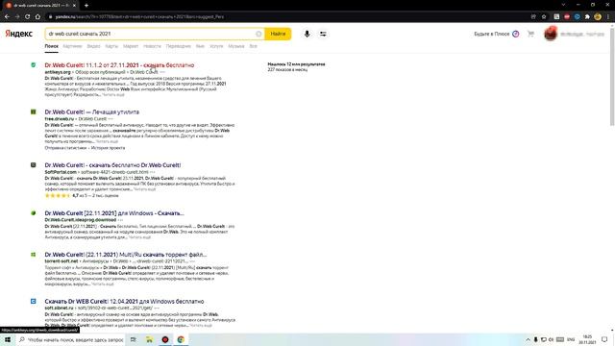Viewport: 615px width, 346px height.
Task: Open the Windows Start menu
Action: coord(8,339)
